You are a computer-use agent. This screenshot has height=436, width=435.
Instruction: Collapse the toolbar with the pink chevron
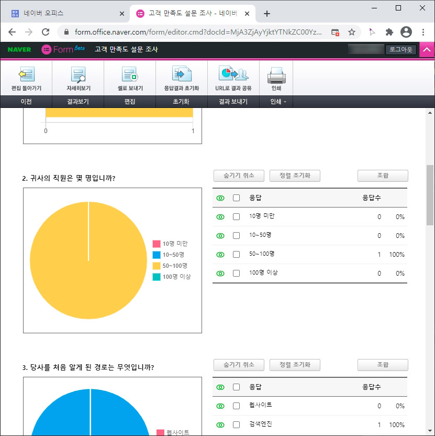428,49
